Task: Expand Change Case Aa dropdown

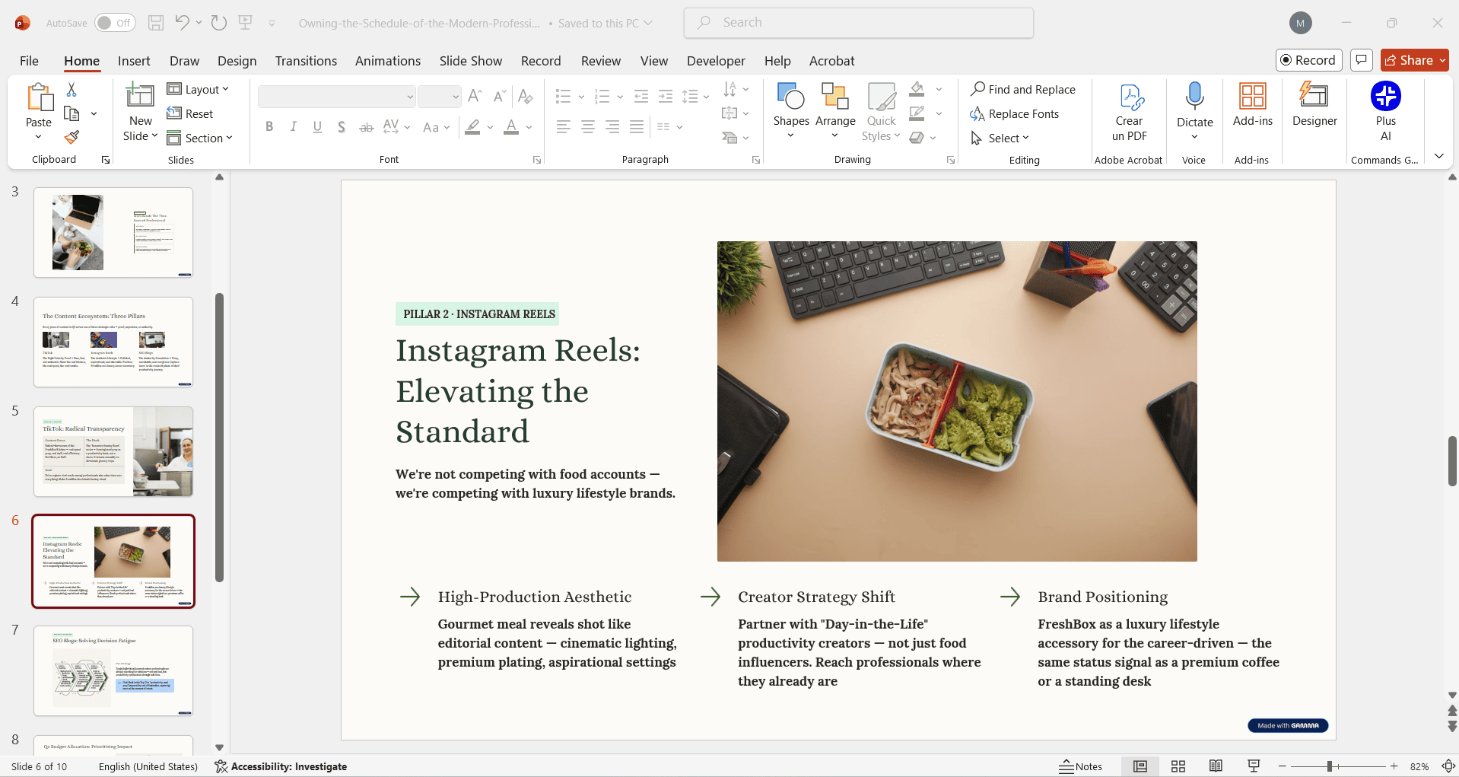Action: (x=437, y=127)
